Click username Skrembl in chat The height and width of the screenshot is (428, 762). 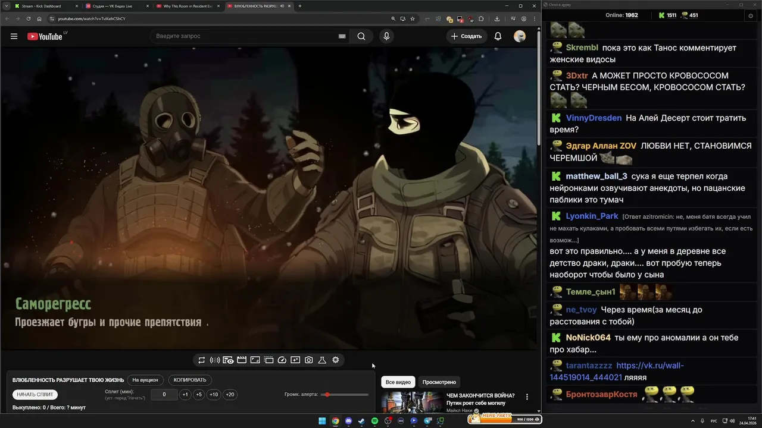pyautogui.click(x=582, y=48)
